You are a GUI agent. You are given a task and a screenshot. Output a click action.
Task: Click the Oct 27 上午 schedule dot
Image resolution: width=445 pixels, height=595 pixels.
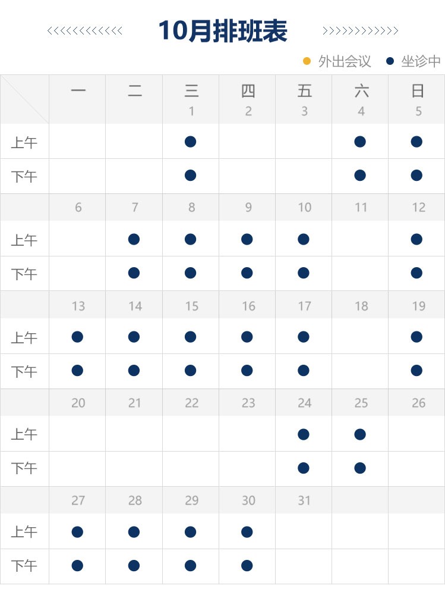tap(77, 532)
